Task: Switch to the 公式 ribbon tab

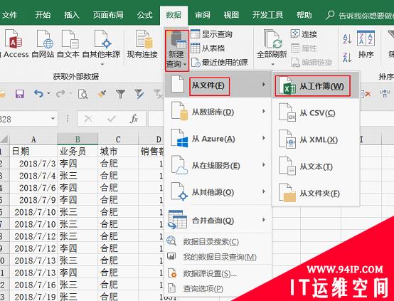Action: [145, 15]
